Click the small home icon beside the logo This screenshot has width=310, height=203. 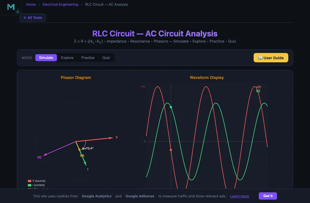tap(18, 12)
